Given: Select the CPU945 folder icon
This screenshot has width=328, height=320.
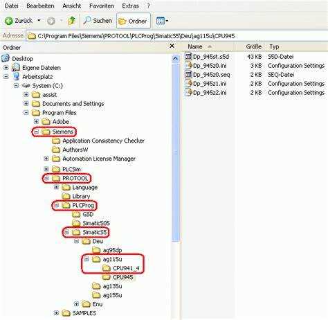Looking at the screenshot, I should click(107, 277).
